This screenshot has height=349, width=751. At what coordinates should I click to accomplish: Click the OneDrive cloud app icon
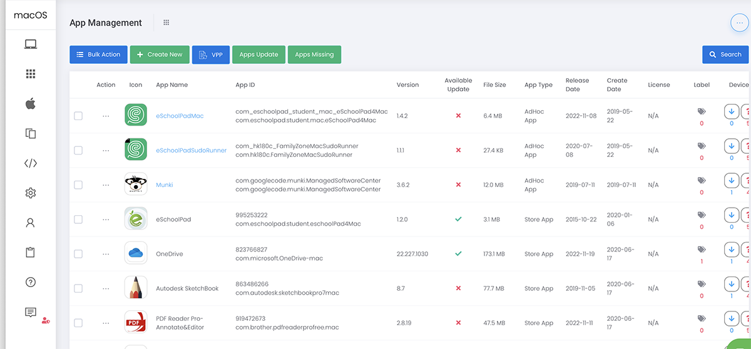point(136,253)
